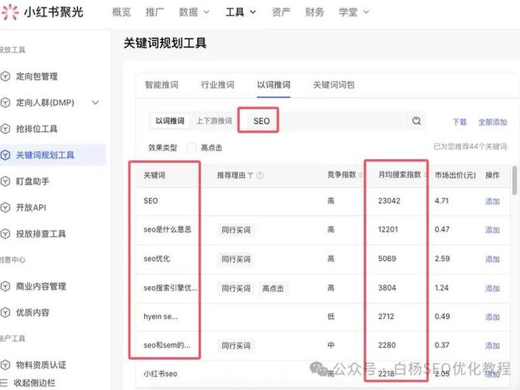Sort by 竞争指数 arrows
520x390 pixels.
(x=361, y=175)
